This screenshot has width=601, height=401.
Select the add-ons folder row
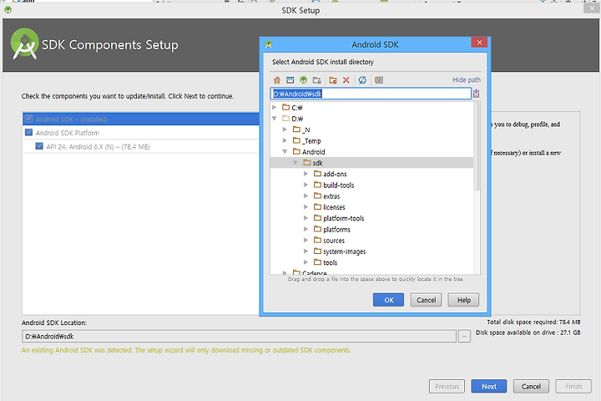pyautogui.click(x=371, y=174)
